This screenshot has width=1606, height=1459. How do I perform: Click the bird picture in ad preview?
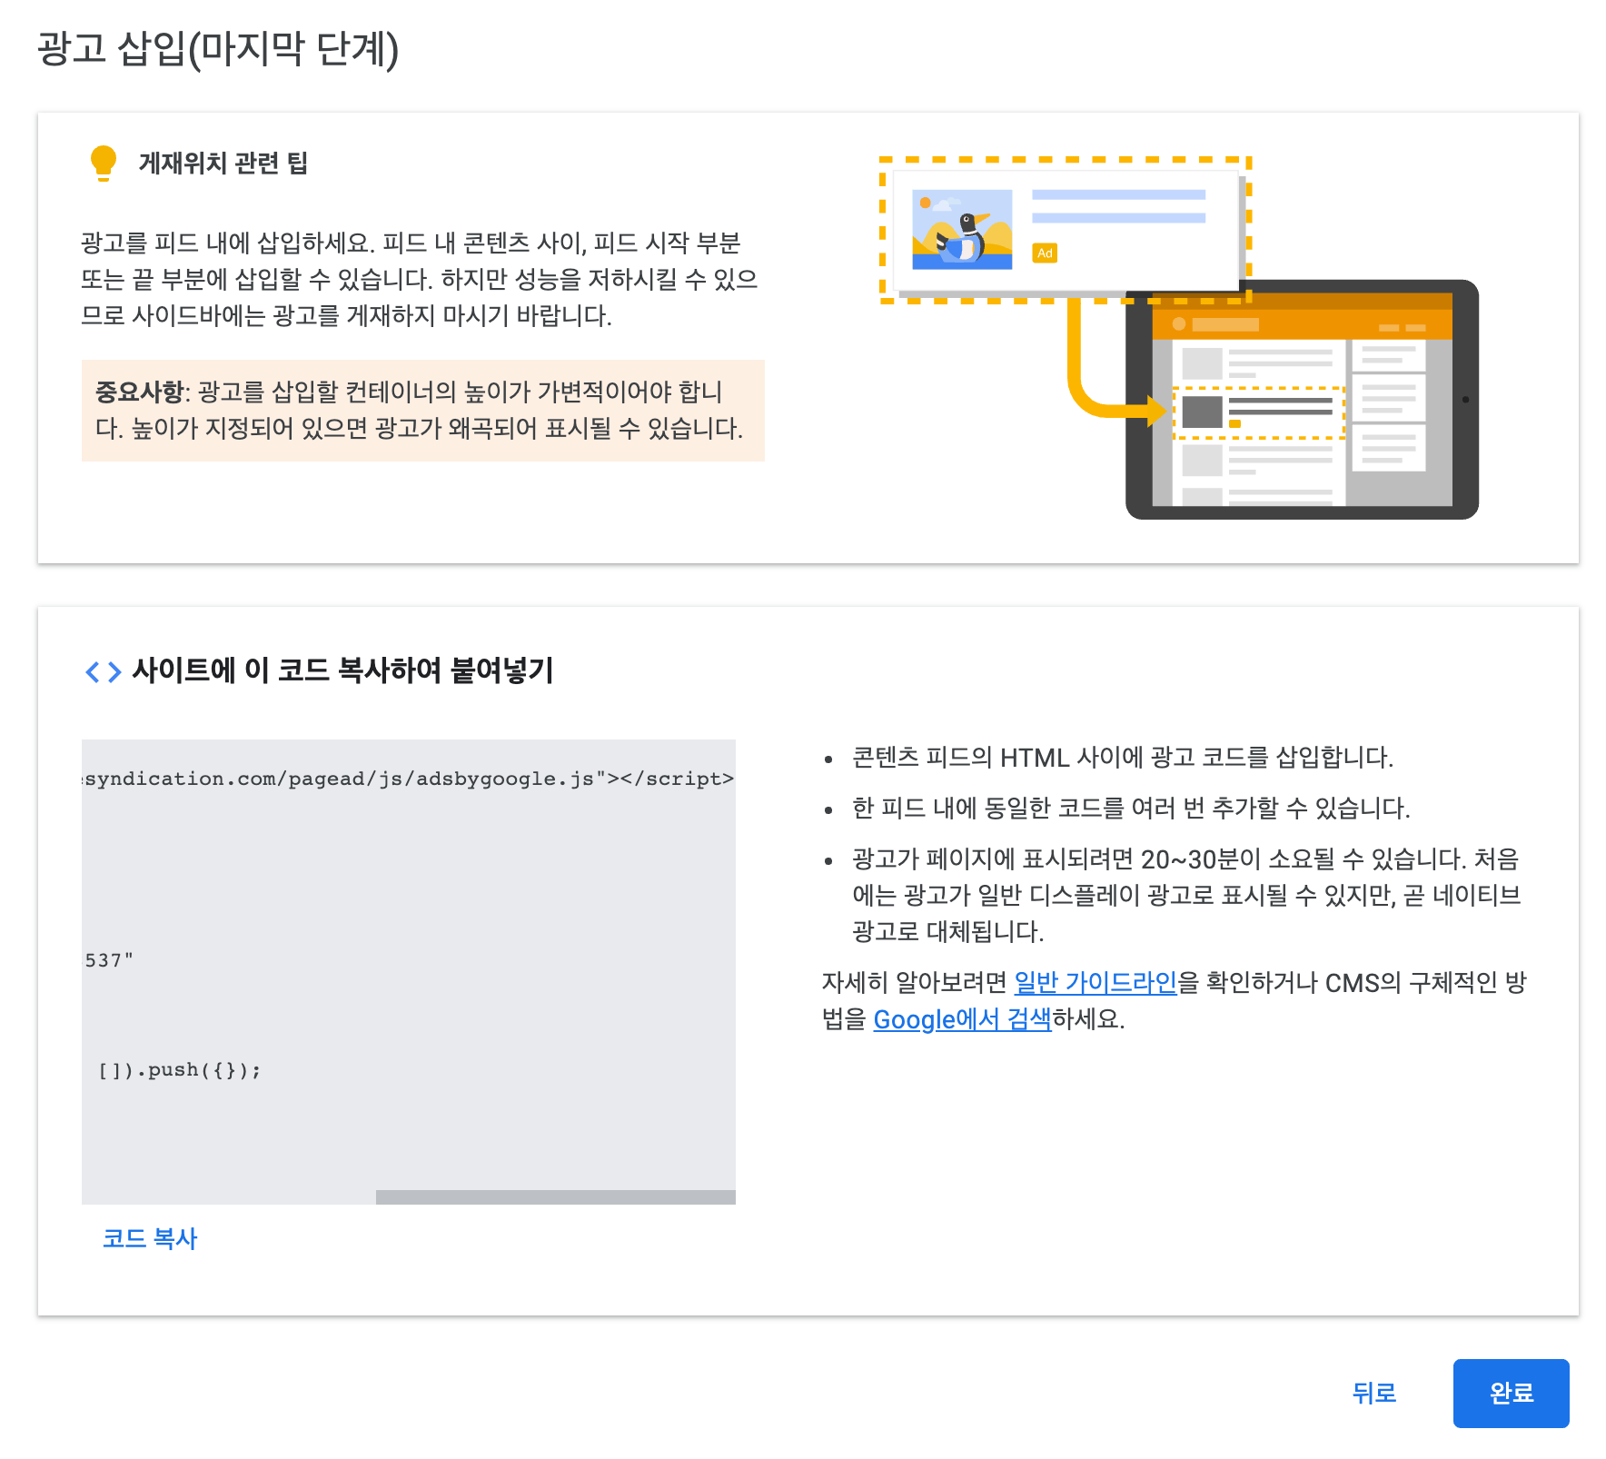pyautogui.click(x=962, y=229)
